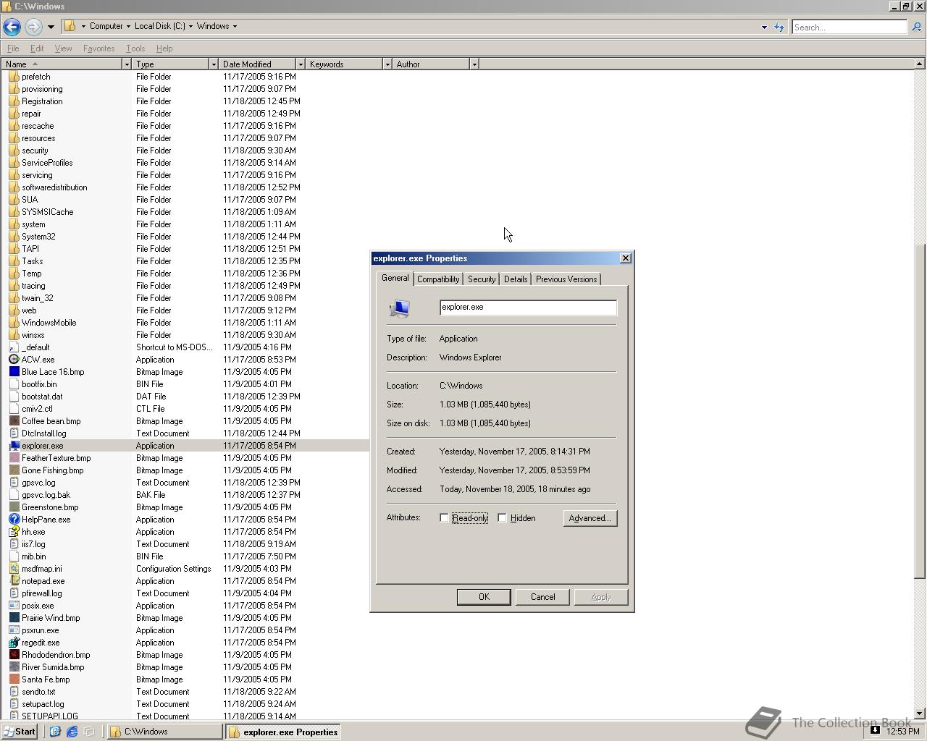Go back with the blue Back arrow
927x741 pixels.
point(12,27)
